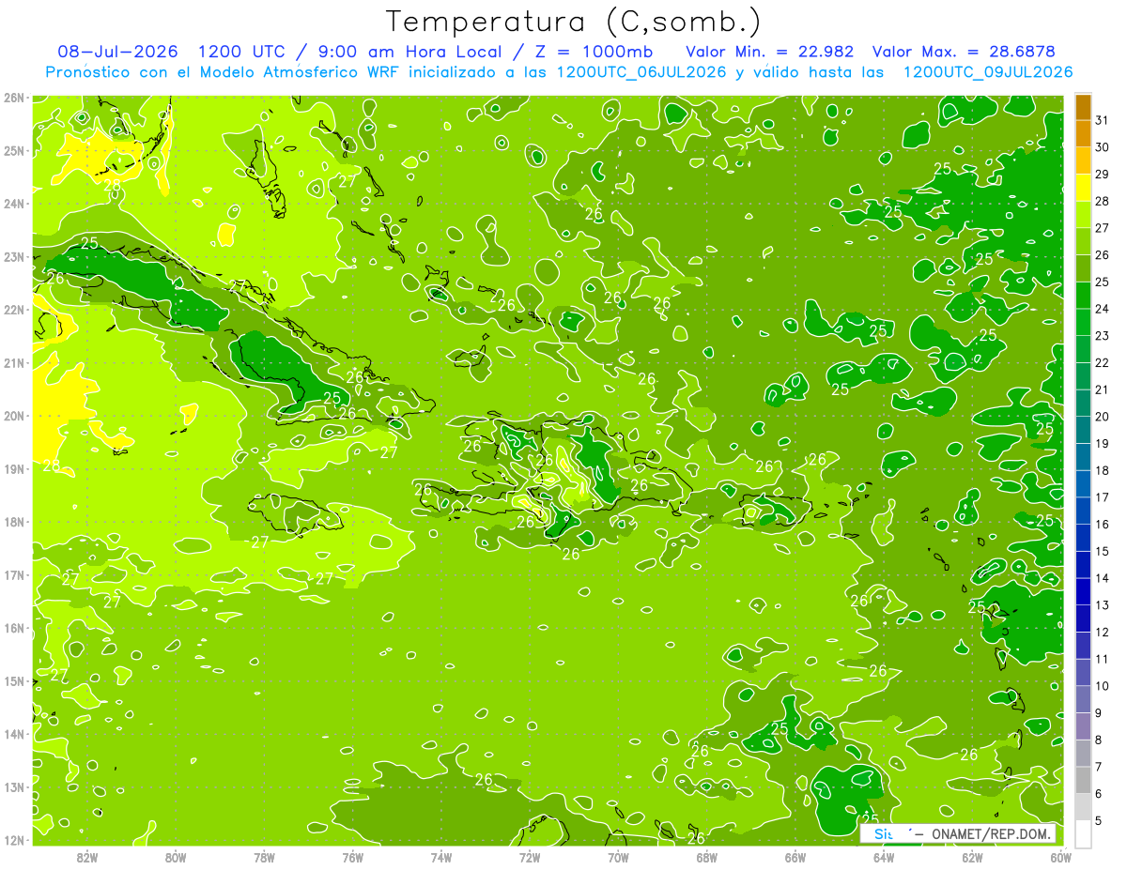Click the legend value 8
The width and height of the screenshot is (1127, 870).
[1099, 740]
